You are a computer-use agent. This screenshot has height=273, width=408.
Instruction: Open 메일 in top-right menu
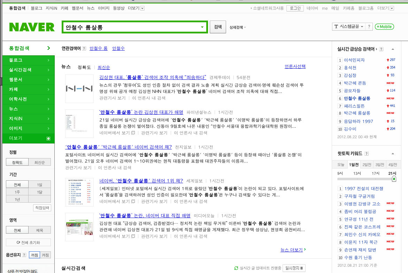click(335, 8)
